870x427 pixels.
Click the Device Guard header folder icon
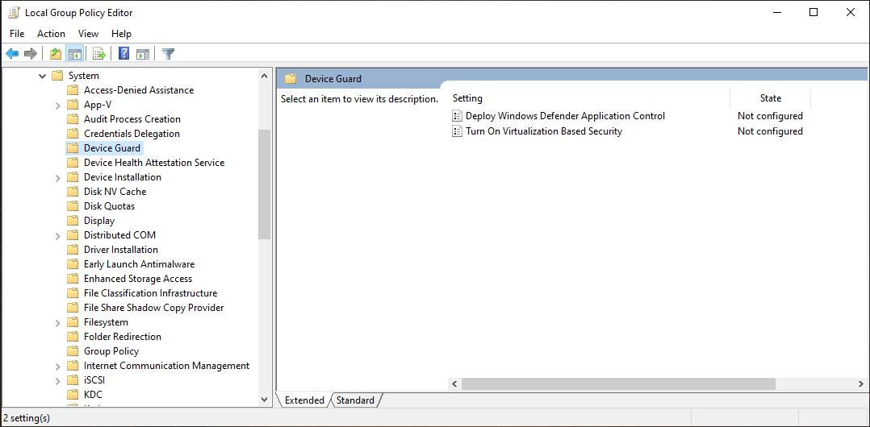click(291, 79)
